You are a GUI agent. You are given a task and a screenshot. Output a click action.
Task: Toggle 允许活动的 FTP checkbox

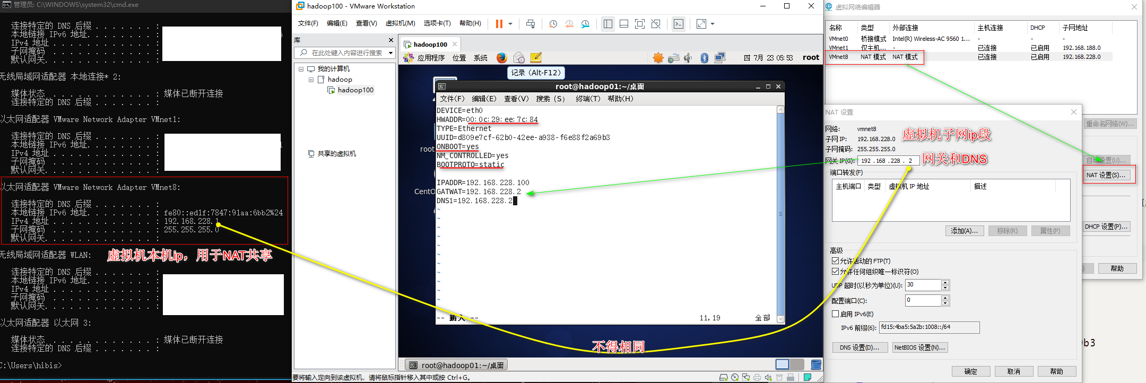tap(835, 261)
